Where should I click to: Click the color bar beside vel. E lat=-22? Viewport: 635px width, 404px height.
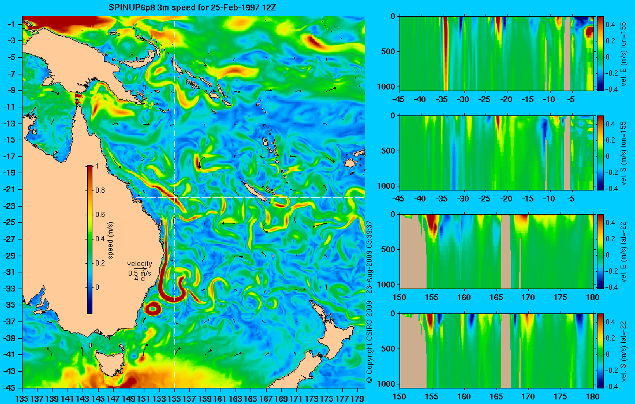600,252
